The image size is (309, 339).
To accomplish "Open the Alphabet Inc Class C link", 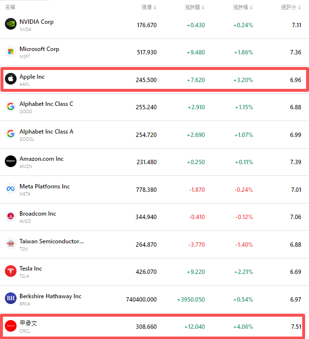I will point(46,104).
